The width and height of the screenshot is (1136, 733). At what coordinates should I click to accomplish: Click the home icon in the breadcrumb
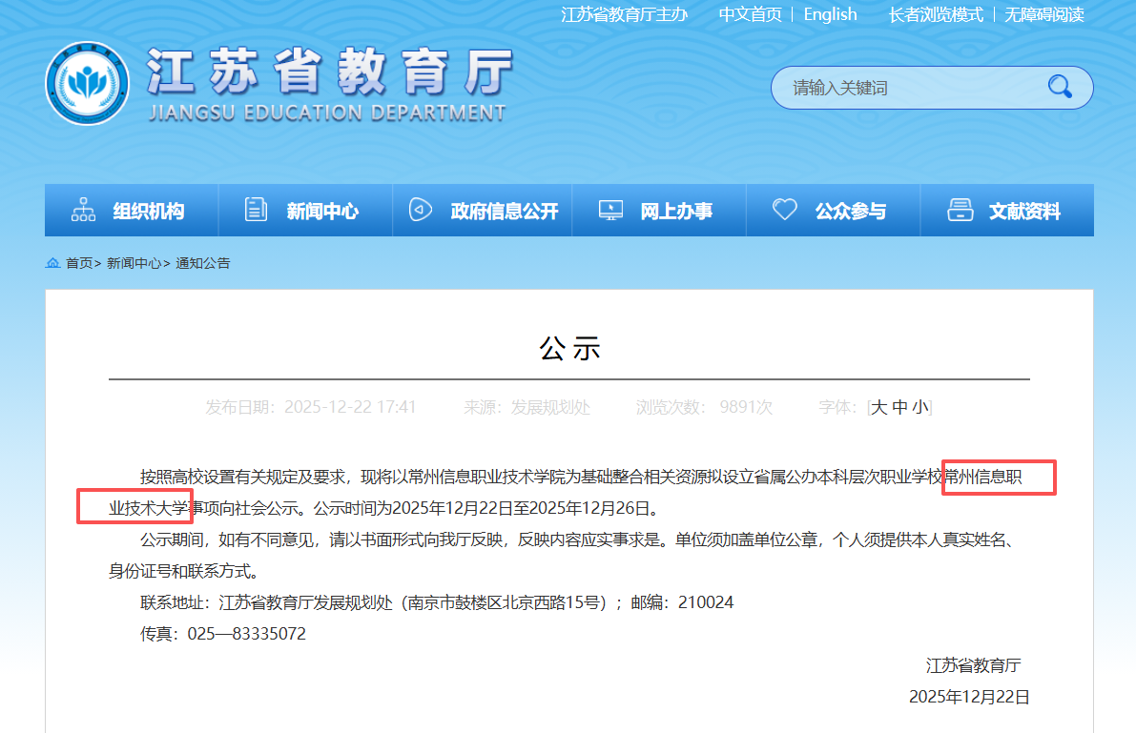pos(52,262)
